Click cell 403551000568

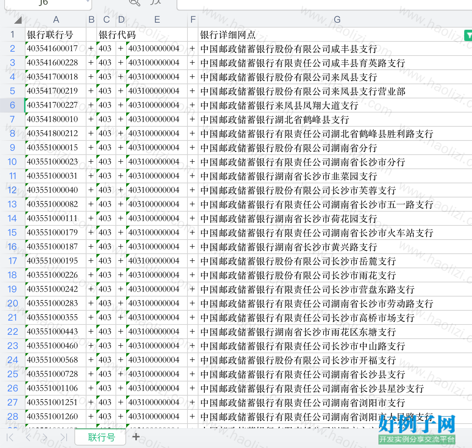(56, 360)
